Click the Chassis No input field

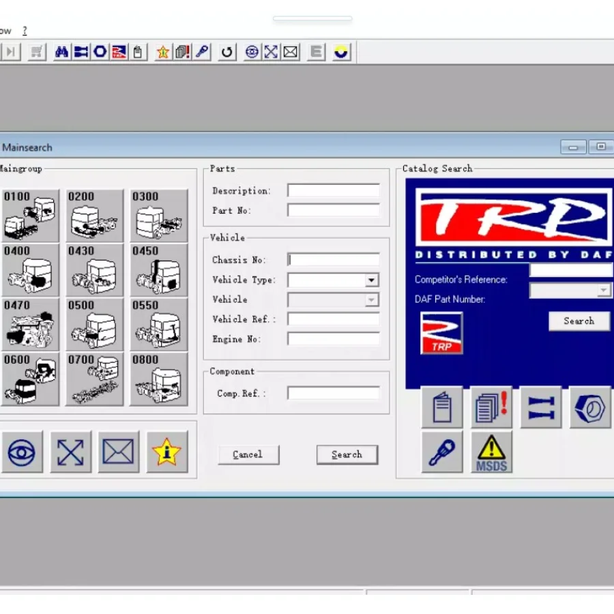[x=333, y=260]
